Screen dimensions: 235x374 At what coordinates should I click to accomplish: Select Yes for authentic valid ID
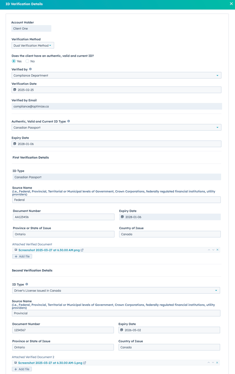[14, 61]
